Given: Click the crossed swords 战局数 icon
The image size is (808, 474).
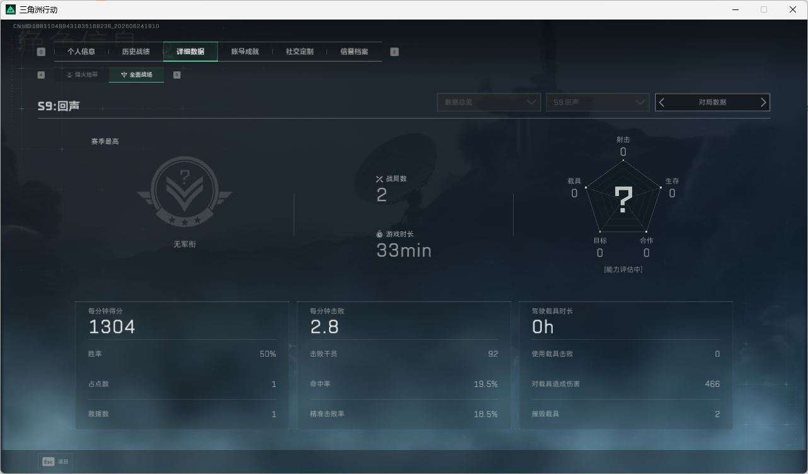Looking at the screenshot, I should [x=379, y=179].
